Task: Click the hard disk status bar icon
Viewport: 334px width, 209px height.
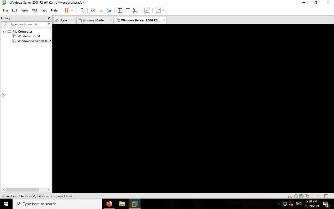Action: coord(290,196)
